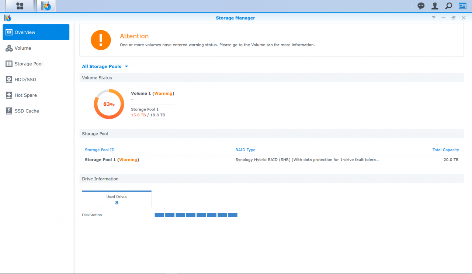The width and height of the screenshot is (472, 274).
Task: Open the user options person icon
Action: pos(435,6)
